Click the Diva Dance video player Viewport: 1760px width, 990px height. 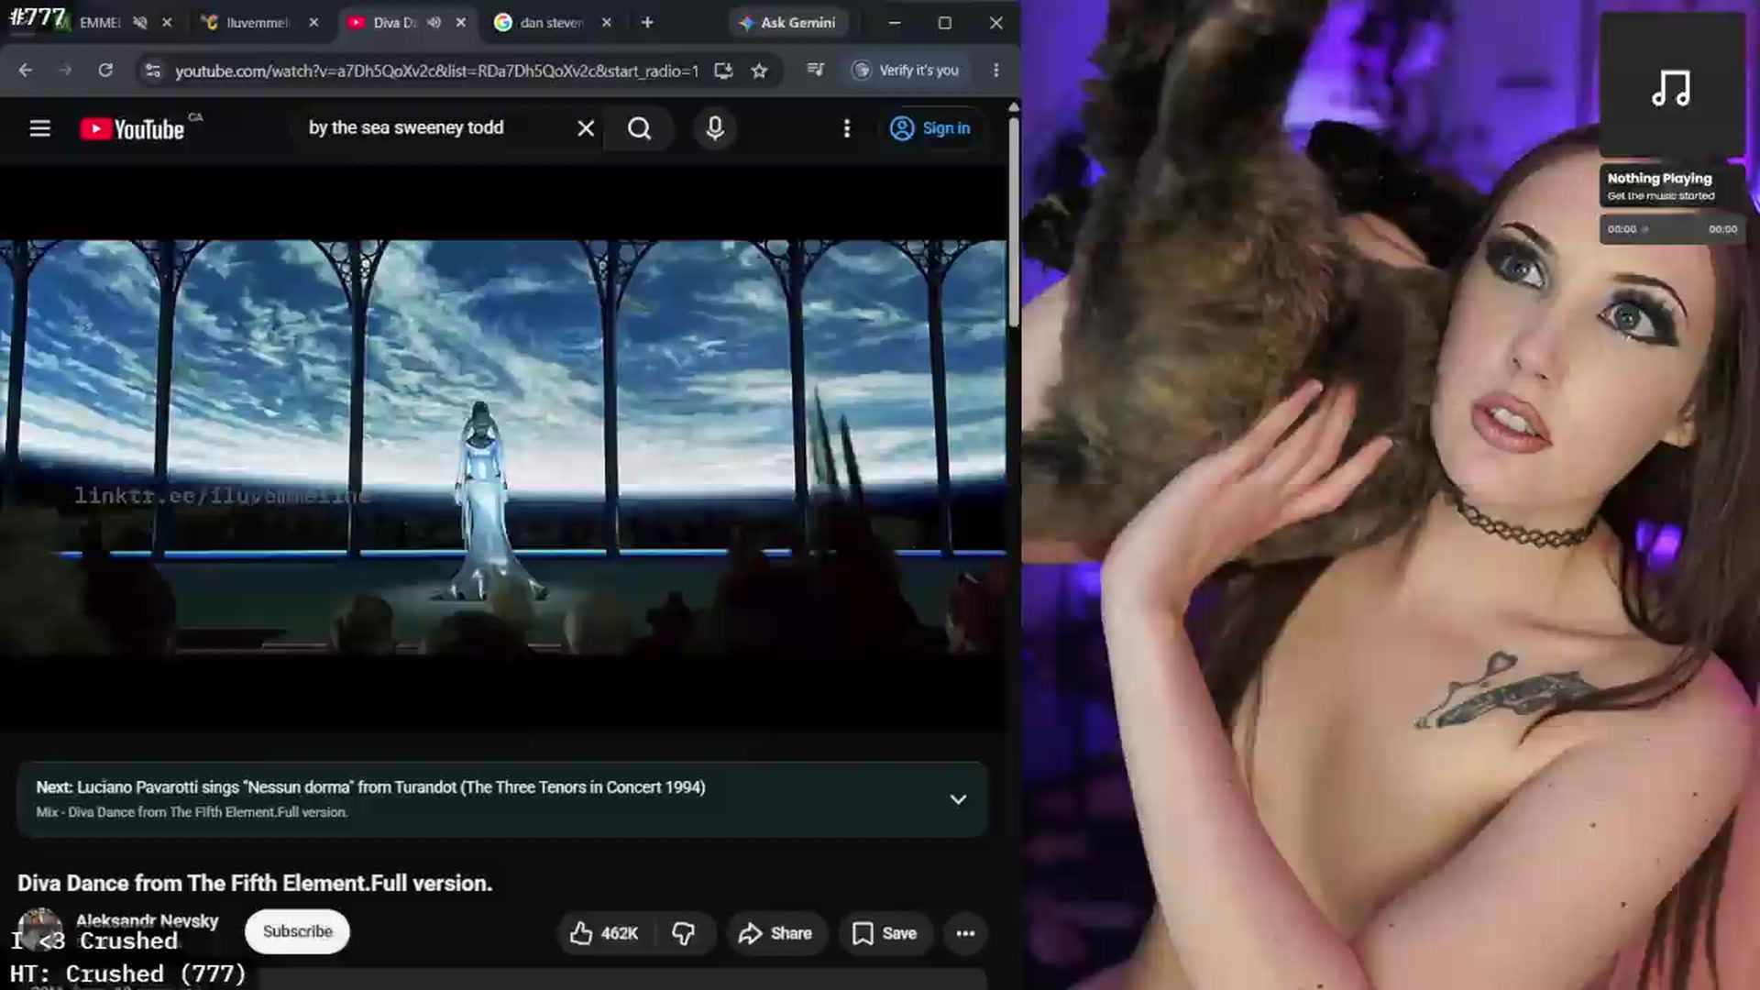point(502,447)
